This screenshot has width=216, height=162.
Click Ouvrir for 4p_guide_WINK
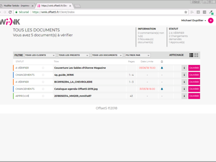[194, 75]
